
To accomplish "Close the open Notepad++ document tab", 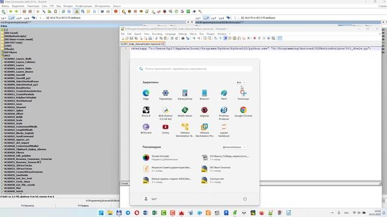I will click(x=163, y=44).
